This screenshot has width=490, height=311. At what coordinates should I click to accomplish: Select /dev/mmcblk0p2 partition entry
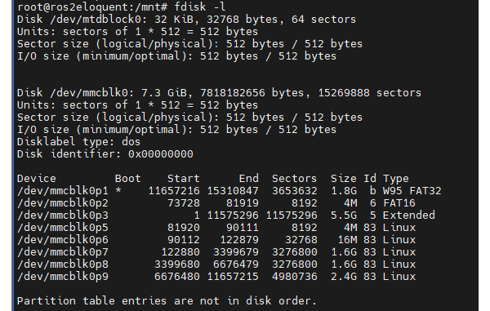(x=216, y=203)
